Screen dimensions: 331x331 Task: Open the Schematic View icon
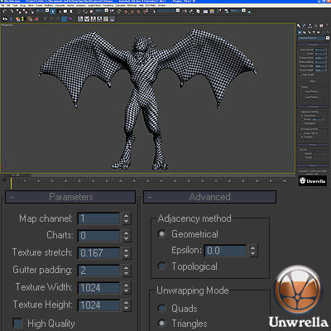point(212,12)
